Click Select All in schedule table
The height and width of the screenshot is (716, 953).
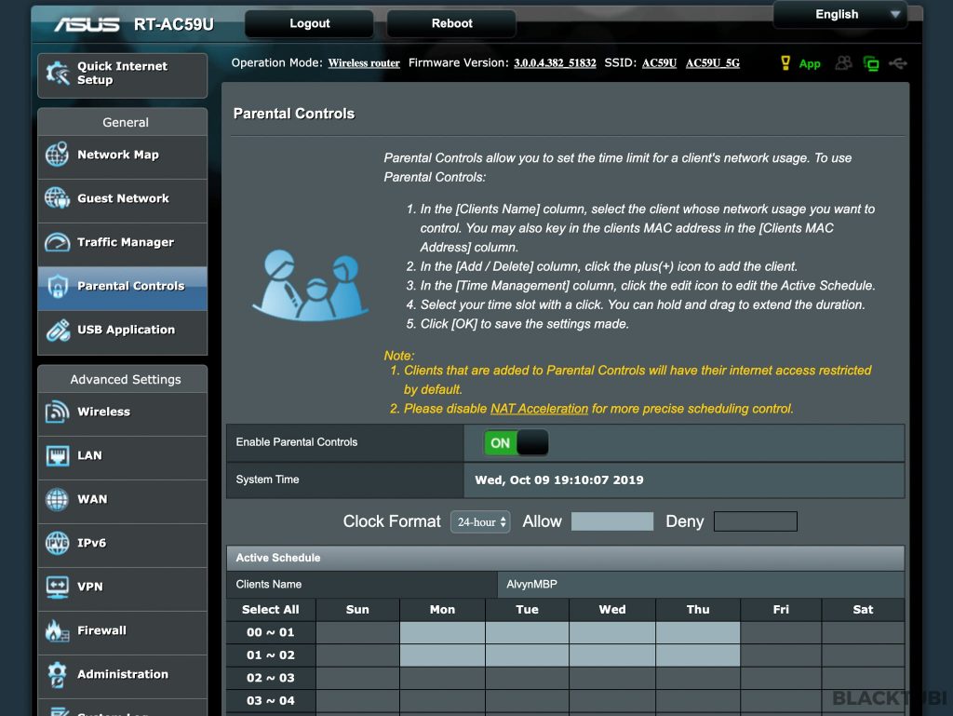(x=271, y=610)
